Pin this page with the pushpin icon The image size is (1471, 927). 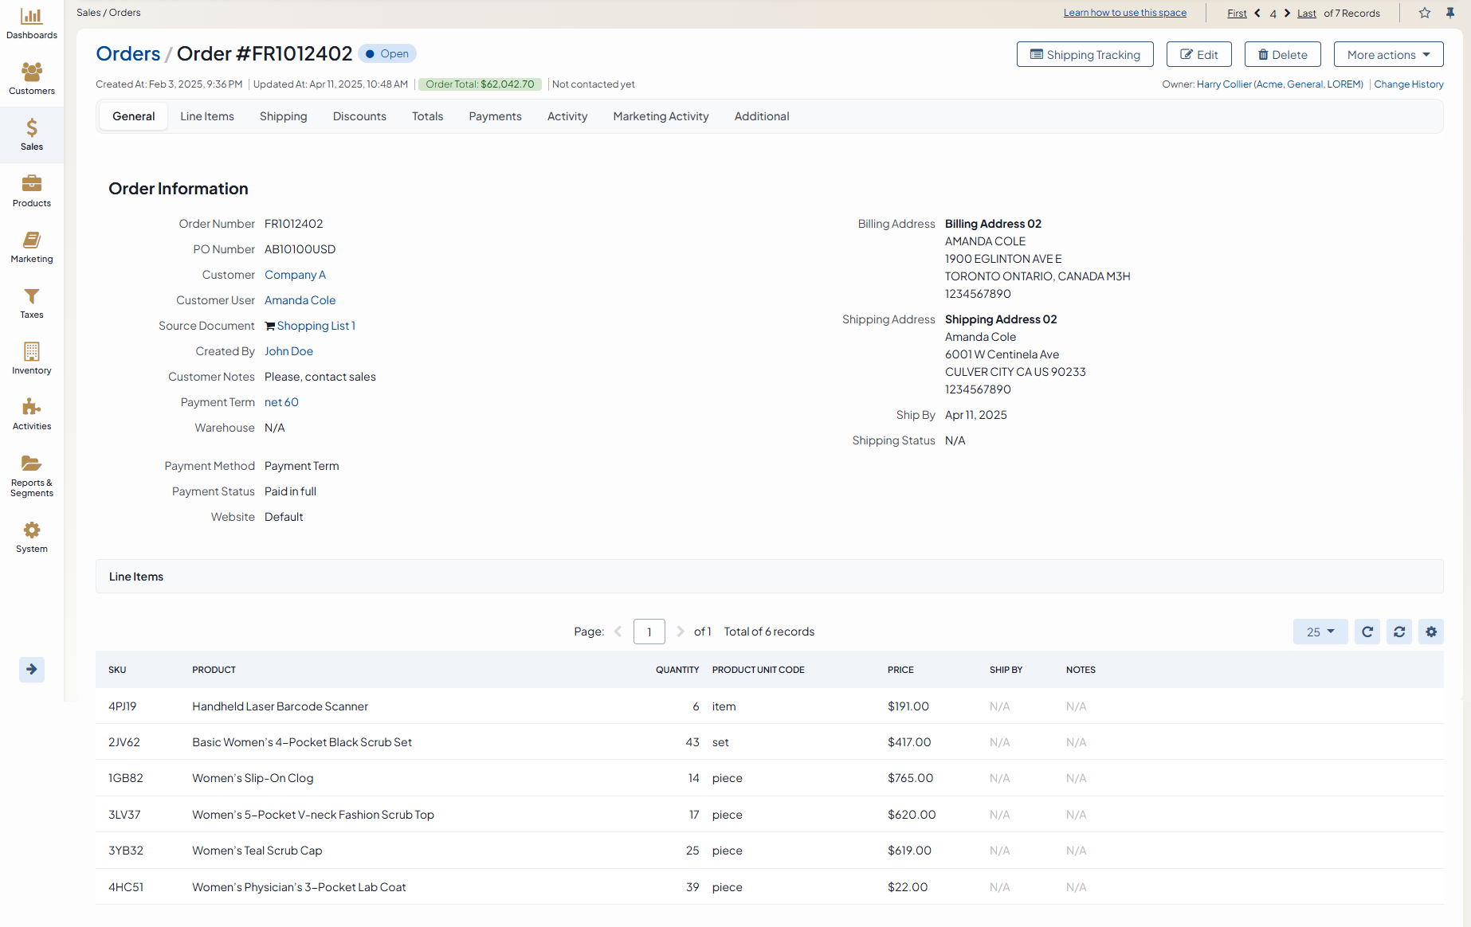tap(1450, 13)
